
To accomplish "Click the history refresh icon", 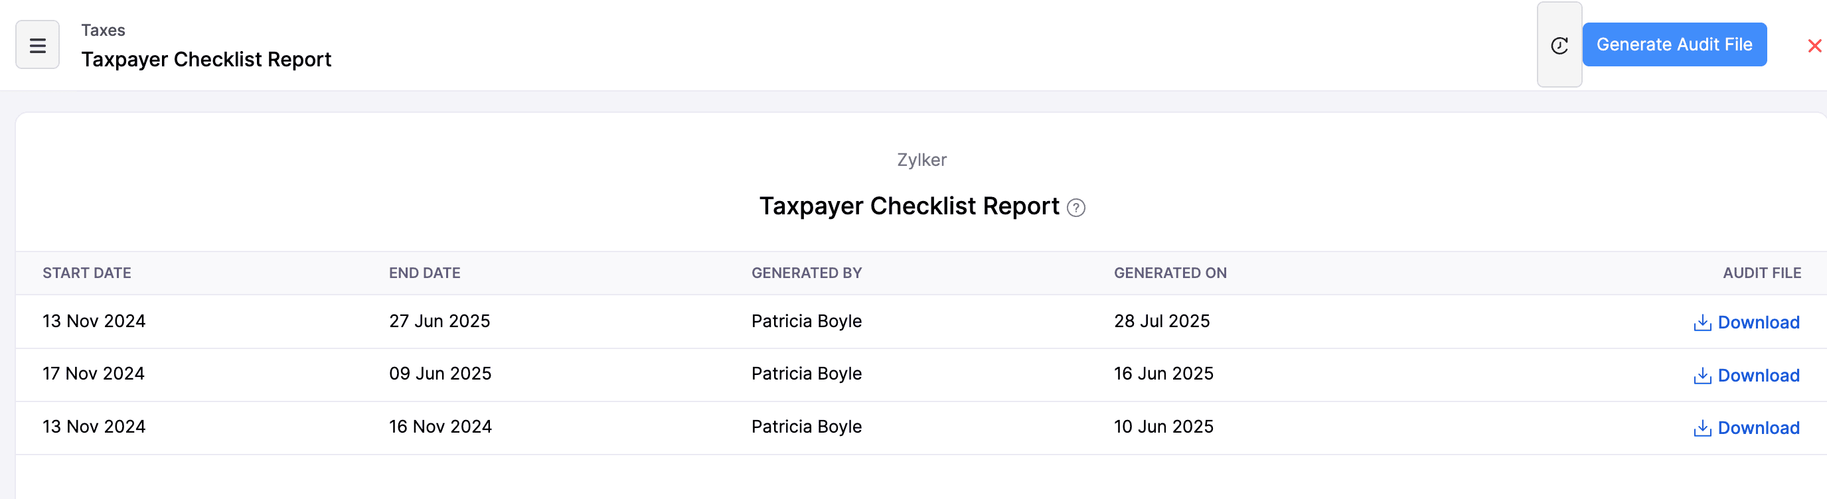I will click(x=1559, y=45).
